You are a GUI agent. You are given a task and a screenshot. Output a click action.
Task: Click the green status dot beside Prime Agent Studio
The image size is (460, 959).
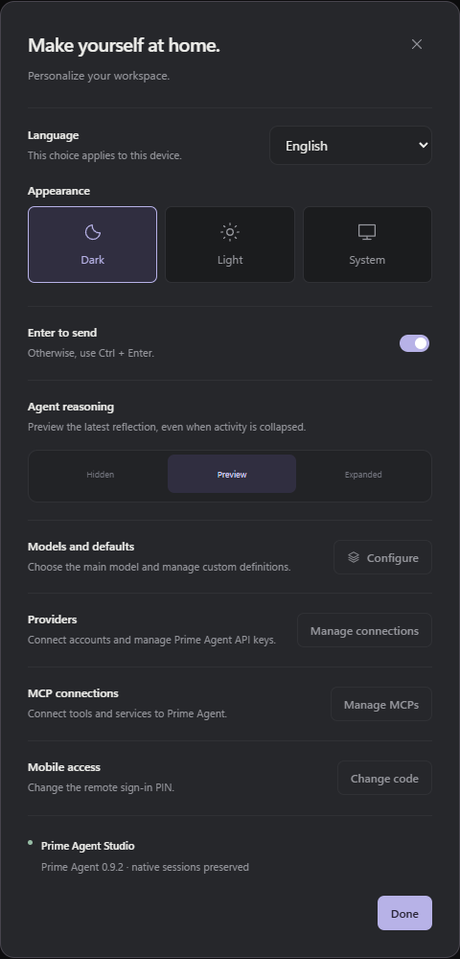[31, 843]
